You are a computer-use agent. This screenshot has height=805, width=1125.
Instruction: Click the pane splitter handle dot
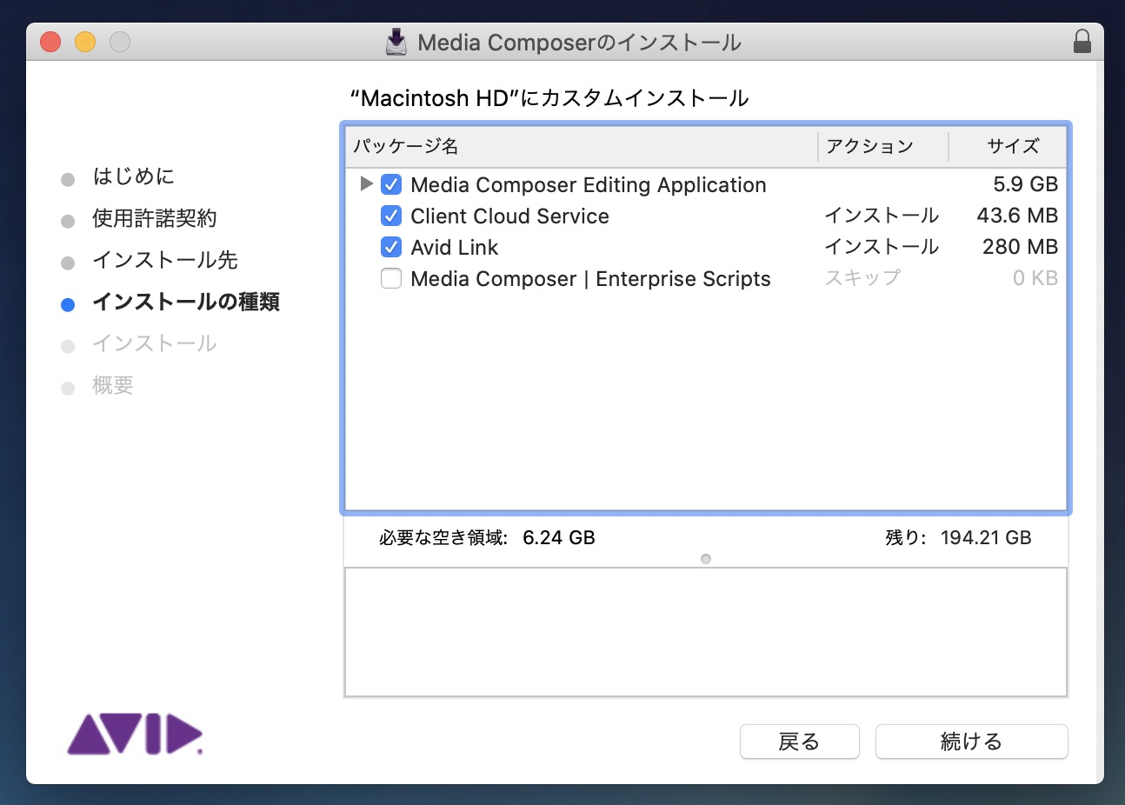pos(706,559)
